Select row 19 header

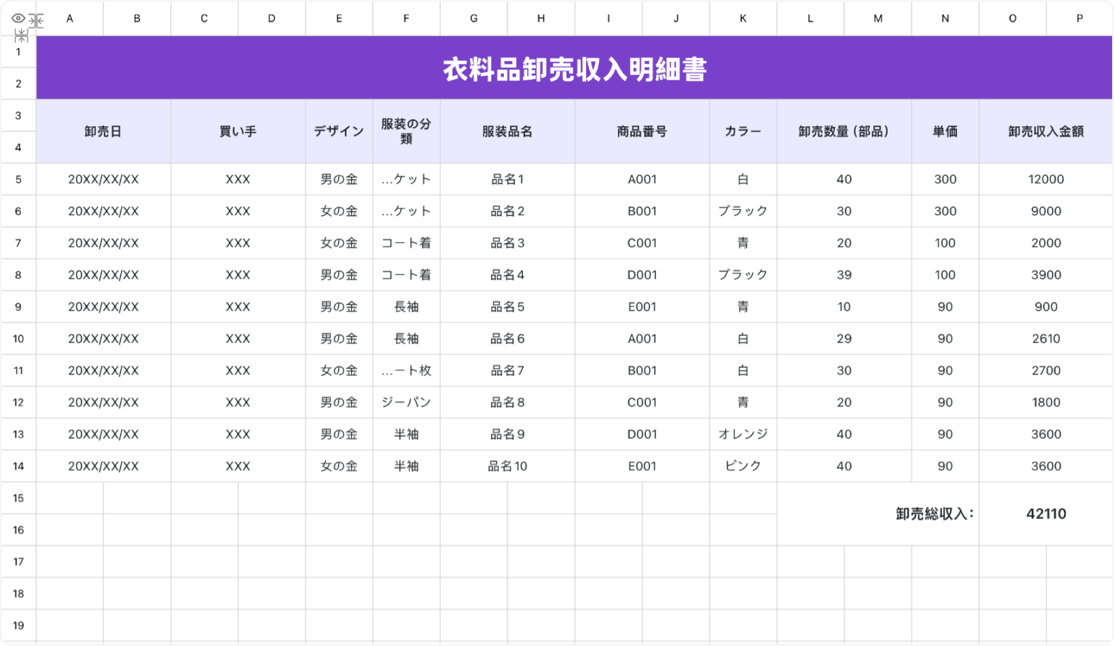[x=18, y=626]
